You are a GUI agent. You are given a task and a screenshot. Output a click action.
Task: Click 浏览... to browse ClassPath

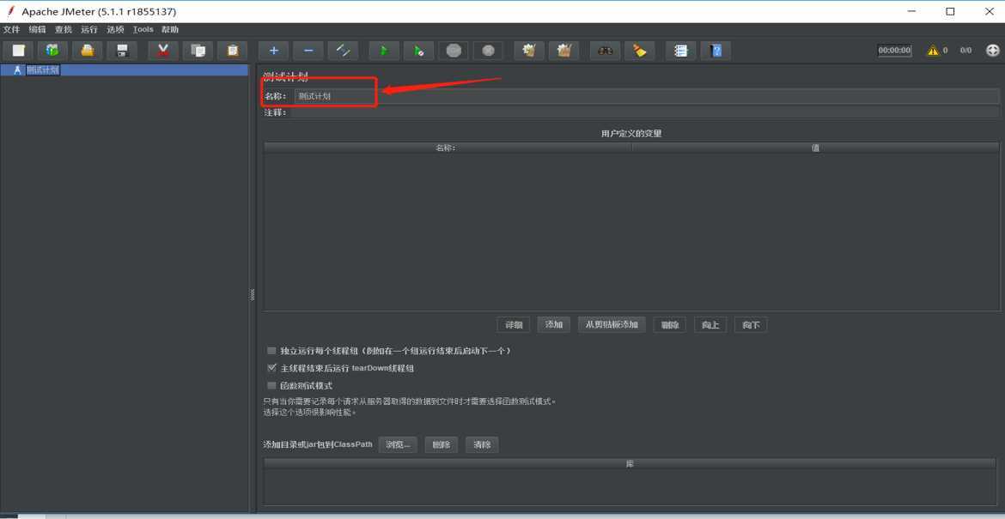pos(398,444)
